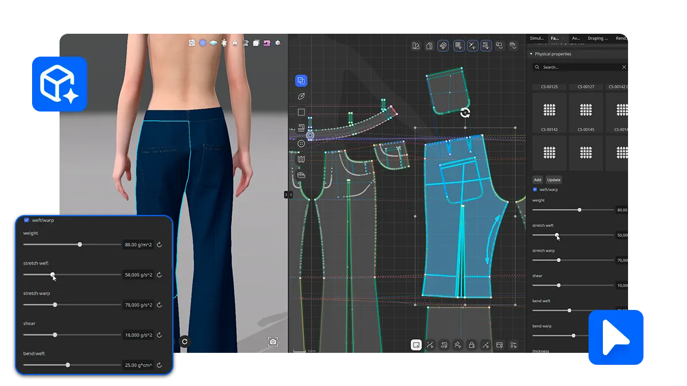Select the lock tool in the bottom toolbar
The height and width of the screenshot is (386, 687).
coord(472,345)
